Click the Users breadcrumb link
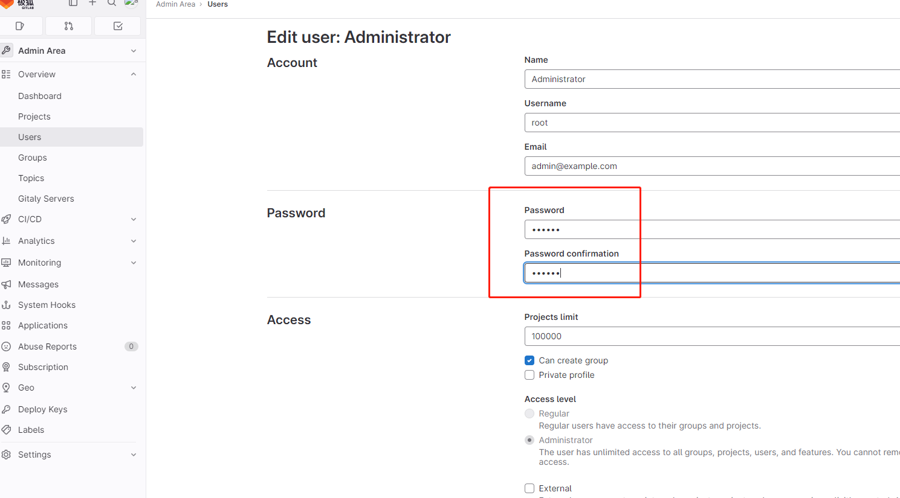Viewport: 900px width, 498px height. pyautogui.click(x=218, y=4)
